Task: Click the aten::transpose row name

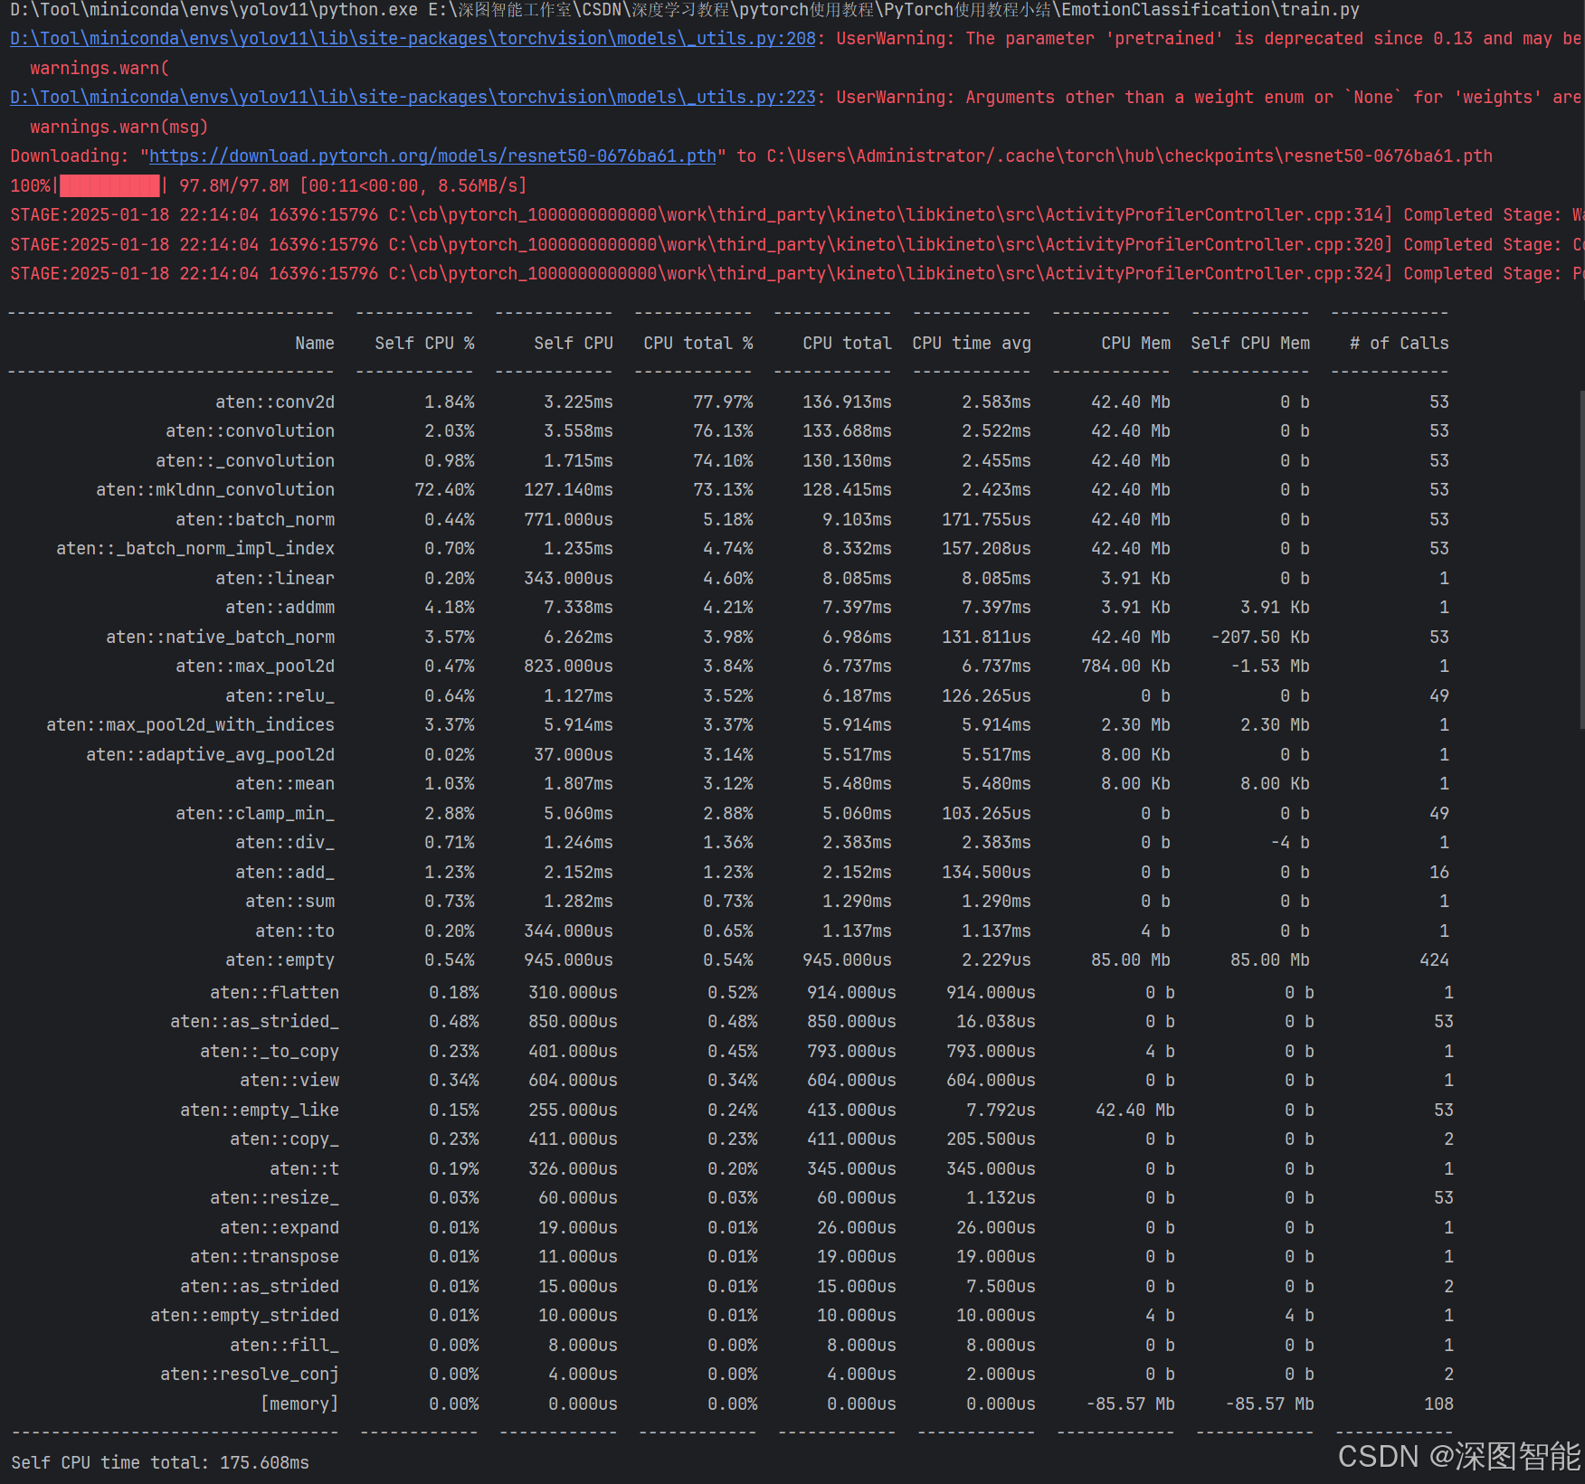Action: pyautogui.click(x=264, y=1257)
